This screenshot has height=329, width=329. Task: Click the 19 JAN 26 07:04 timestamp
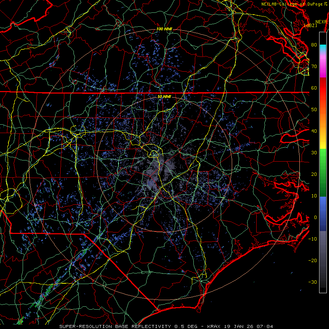pos(249,326)
